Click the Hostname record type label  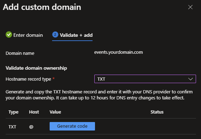coord(28,79)
